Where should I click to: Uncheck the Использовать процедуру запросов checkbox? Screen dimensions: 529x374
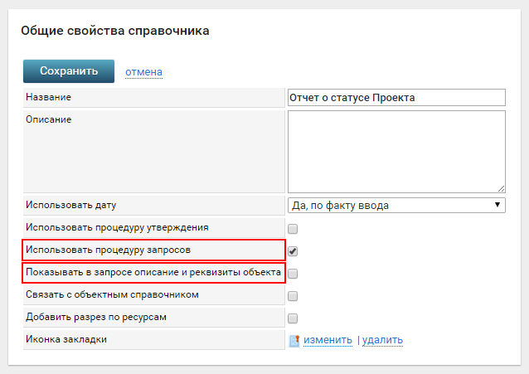point(293,250)
